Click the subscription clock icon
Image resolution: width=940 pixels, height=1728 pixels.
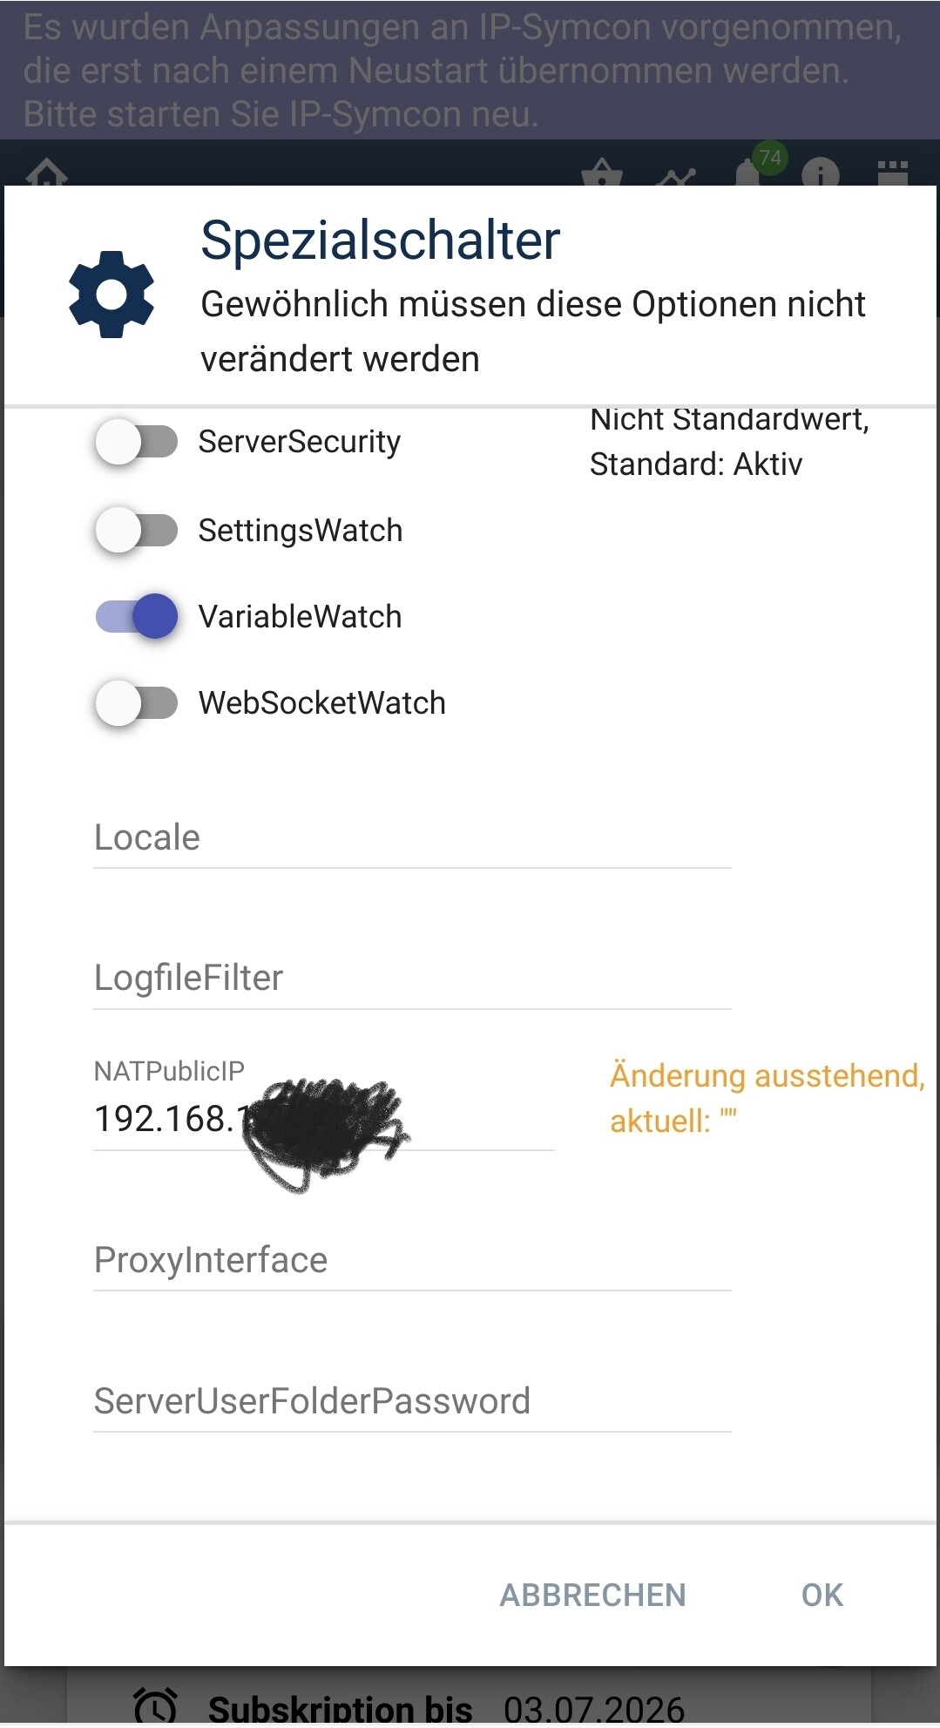(155, 1706)
